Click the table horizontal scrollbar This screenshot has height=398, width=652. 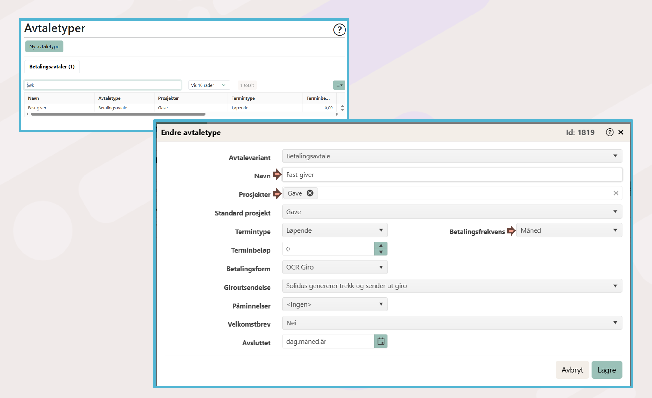pos(118,114)
